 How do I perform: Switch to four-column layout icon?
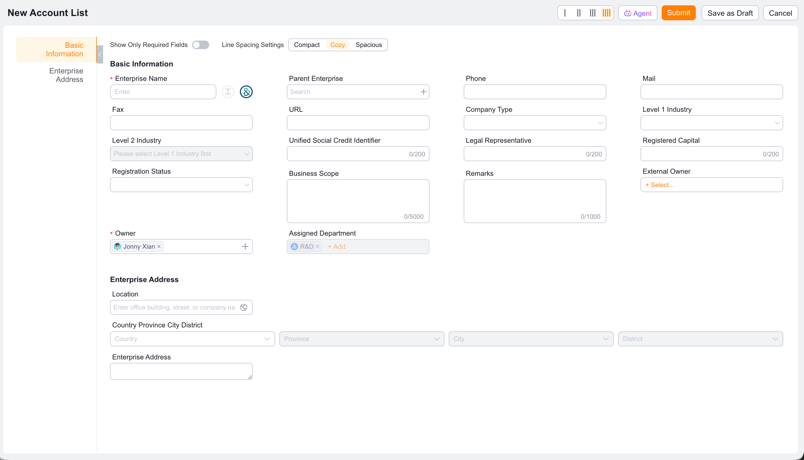point(606,13)
